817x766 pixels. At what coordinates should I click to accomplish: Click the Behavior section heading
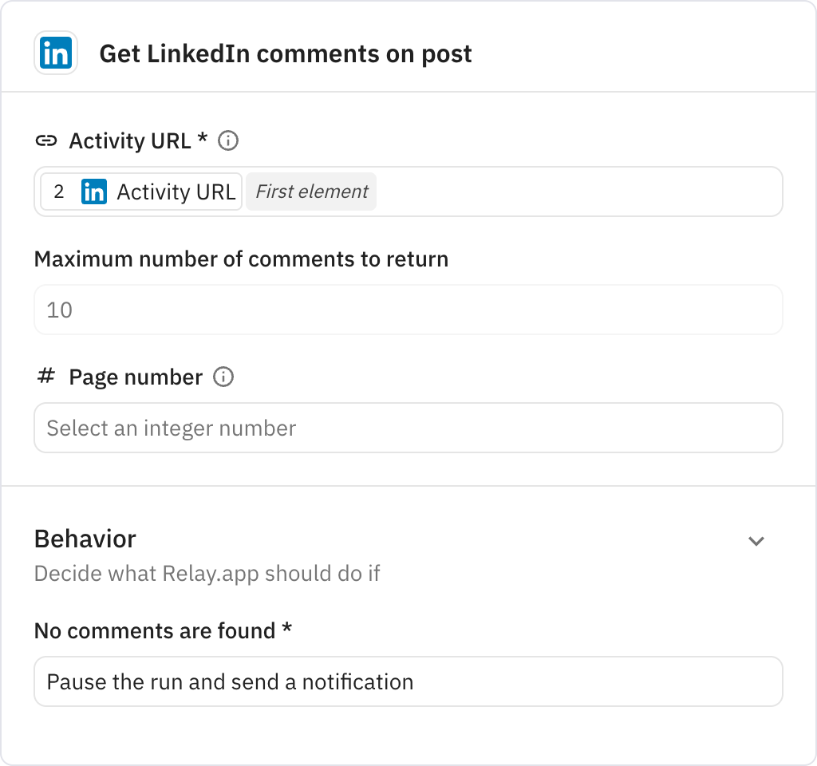point(85,539)
